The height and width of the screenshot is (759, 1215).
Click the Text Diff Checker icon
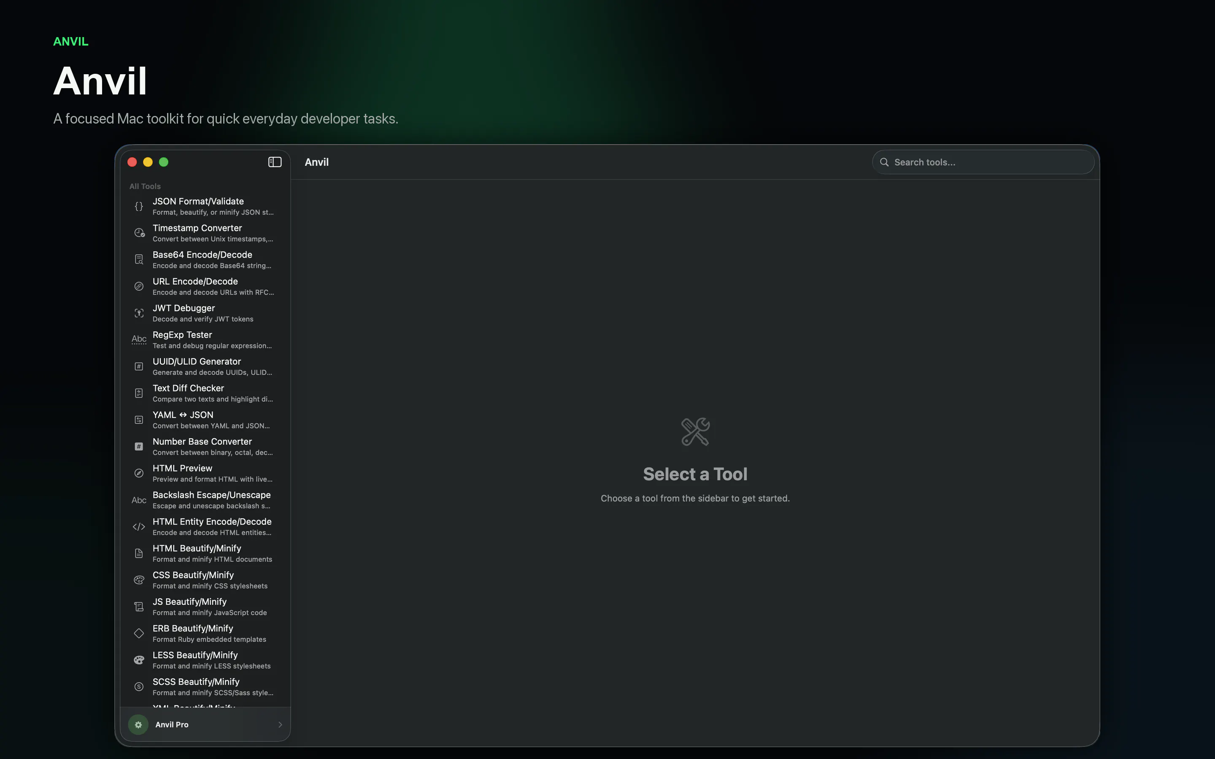[x=139, y=393]
